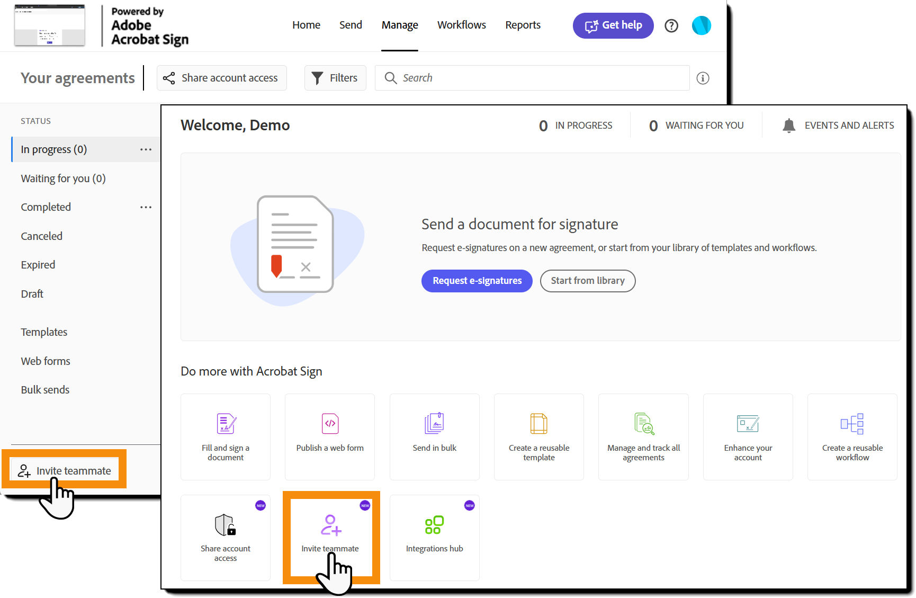Click Start from library
The height and width of the screenshot is (598, 916).
(587, 281)
